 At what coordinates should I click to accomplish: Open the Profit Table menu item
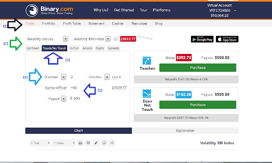[x=72, y=23]
